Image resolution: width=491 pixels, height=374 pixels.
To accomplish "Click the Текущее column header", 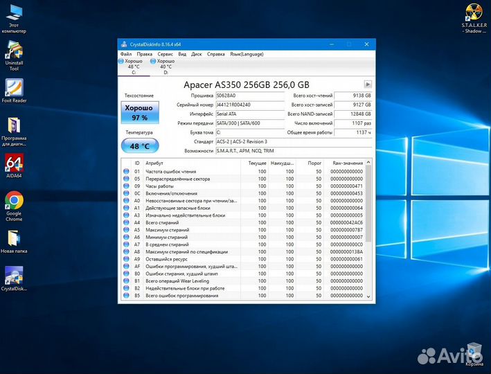I will click(x=254, y=163).
